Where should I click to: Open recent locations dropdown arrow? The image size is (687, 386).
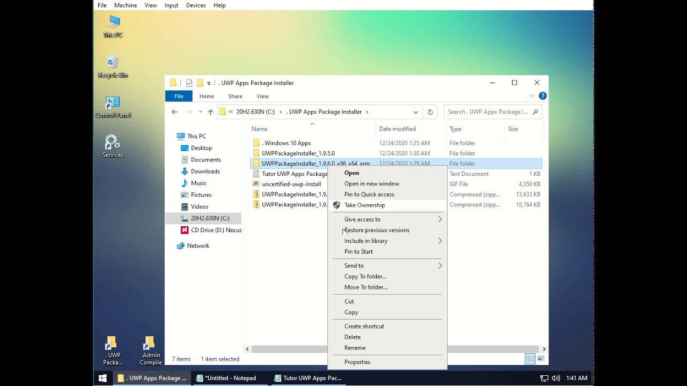click(200, 112)
